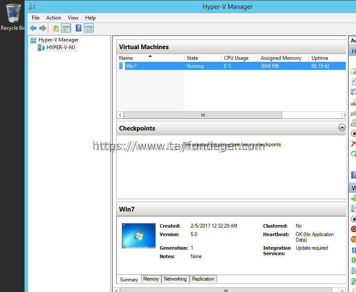Viewport: 356px width, 292px height.
Task: Open the Recycle Bin on desktop
Action: click(x=13, y=17)
